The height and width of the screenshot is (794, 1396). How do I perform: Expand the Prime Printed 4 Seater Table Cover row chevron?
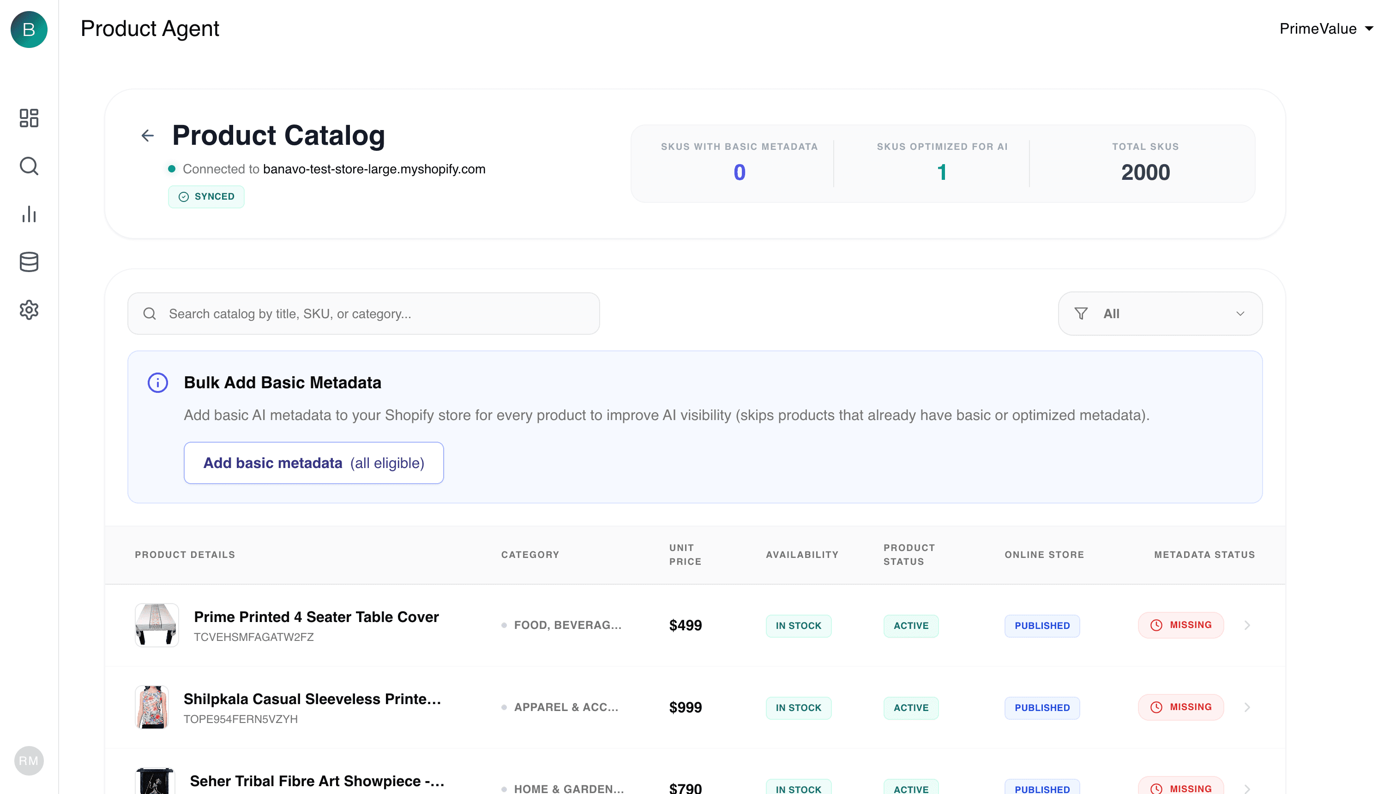[1247, 626]
